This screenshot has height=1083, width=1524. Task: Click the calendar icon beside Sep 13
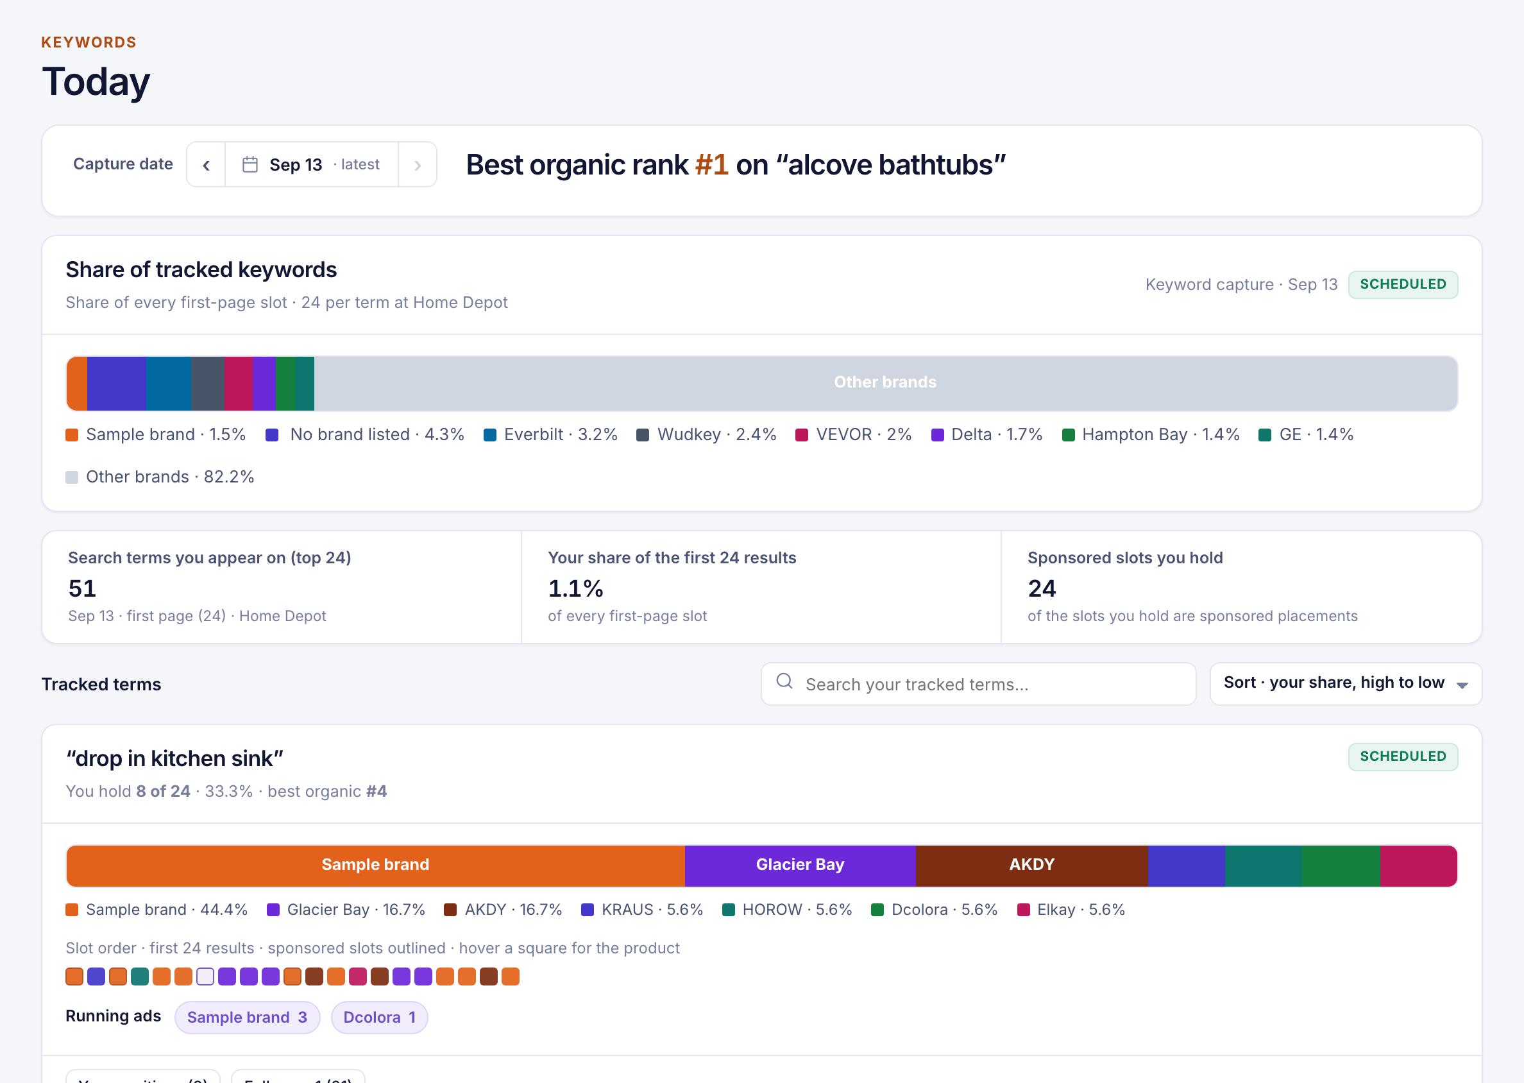coord(250,165)
